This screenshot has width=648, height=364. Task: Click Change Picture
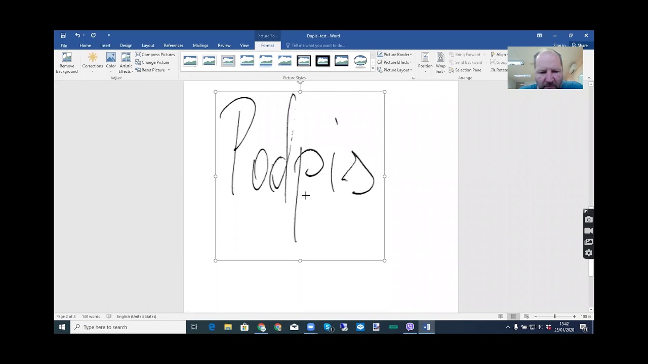click(152, 62)
